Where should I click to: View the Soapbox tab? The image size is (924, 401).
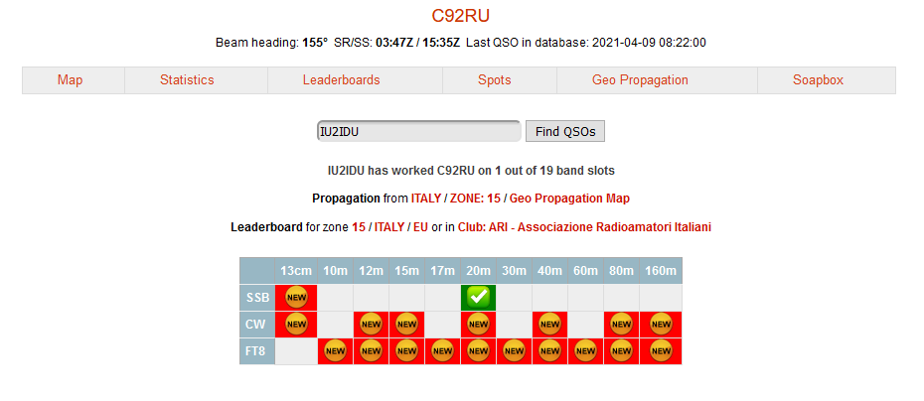818,80
